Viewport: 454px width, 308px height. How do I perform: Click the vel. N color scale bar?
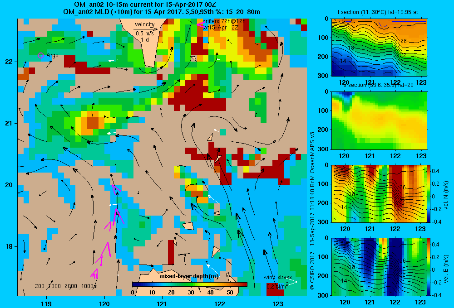point(429,193)
